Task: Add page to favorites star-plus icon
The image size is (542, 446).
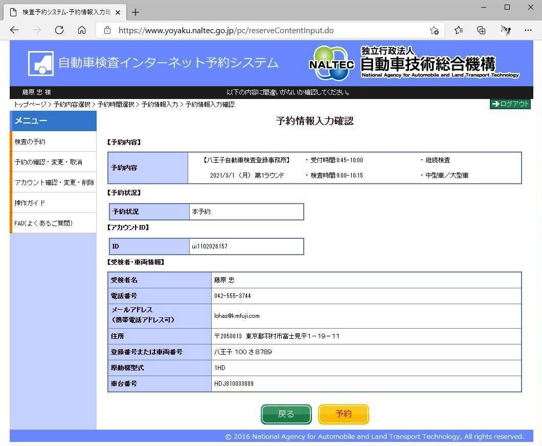Action: [x=434, y=30]
